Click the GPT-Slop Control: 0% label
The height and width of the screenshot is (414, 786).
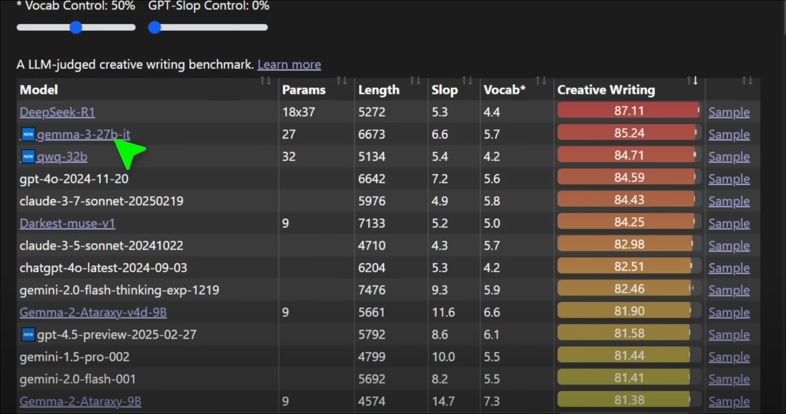click(x=208, y=6)
